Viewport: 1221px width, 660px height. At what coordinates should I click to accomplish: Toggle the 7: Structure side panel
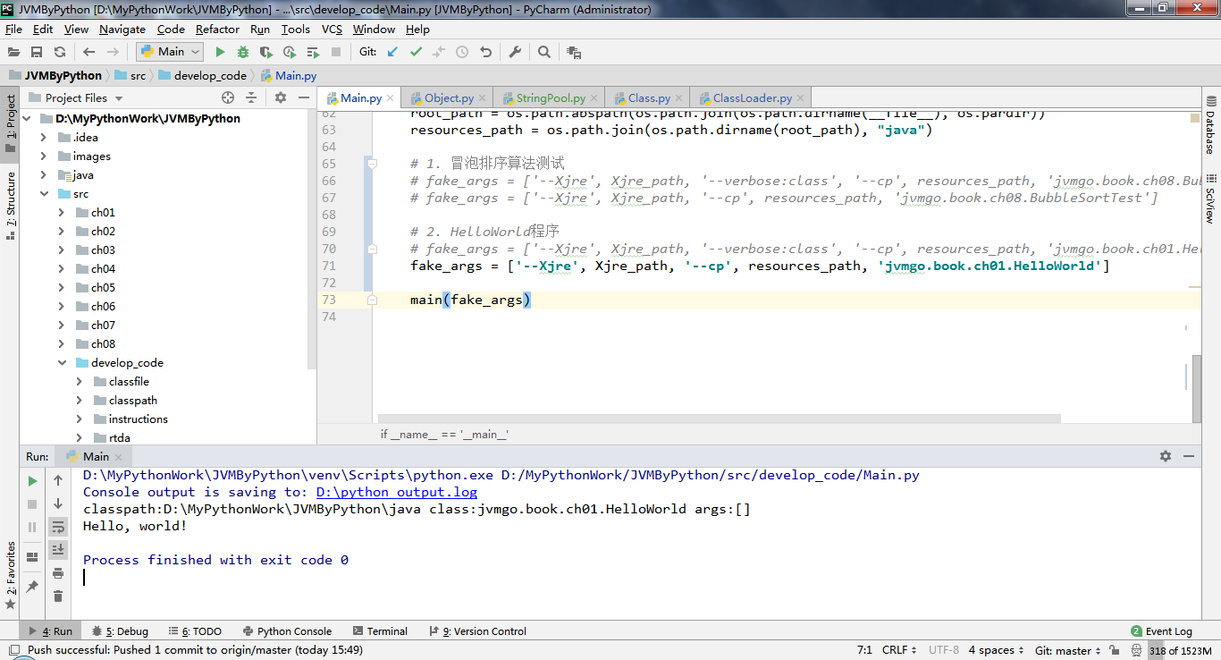tap(10, 206)
